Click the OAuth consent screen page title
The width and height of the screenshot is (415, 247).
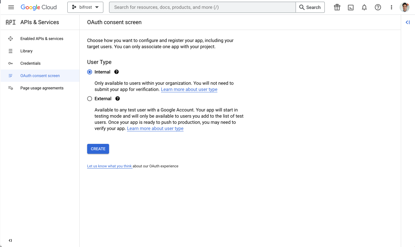[114, 22]
